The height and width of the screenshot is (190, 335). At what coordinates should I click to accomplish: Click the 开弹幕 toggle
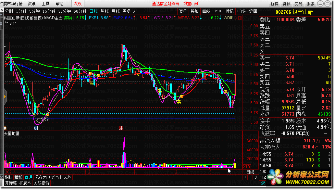coord(11,183)
